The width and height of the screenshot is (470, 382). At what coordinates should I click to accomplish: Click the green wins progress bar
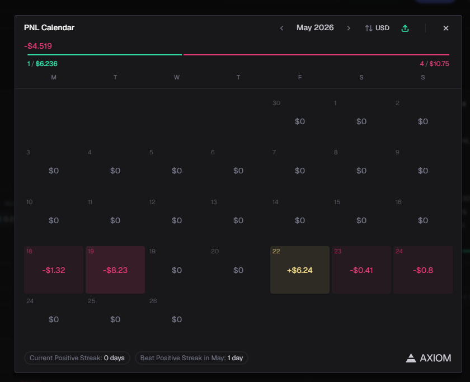pos(104,55)
